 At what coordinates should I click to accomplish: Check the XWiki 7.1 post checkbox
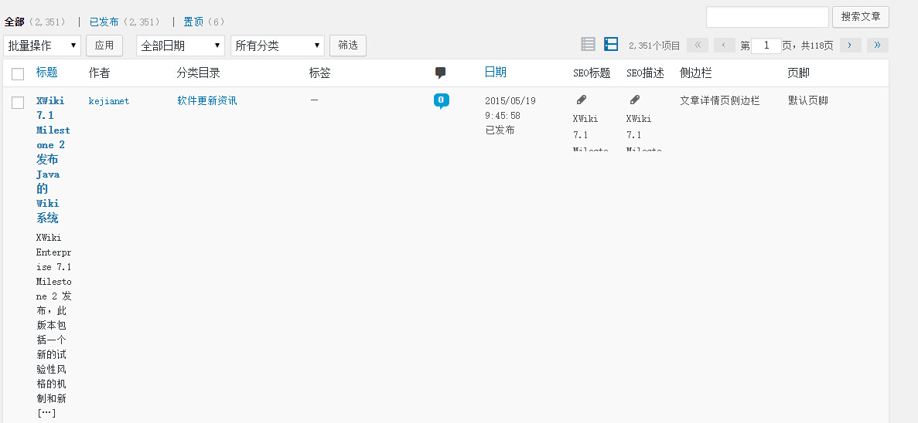[18, 103]
